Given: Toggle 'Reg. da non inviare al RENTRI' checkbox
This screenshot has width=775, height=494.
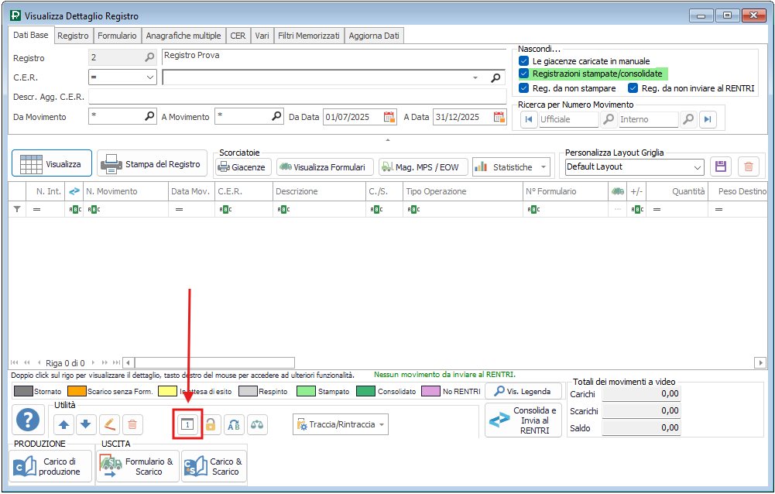Looking at the screenshot, I should point(633,88).
